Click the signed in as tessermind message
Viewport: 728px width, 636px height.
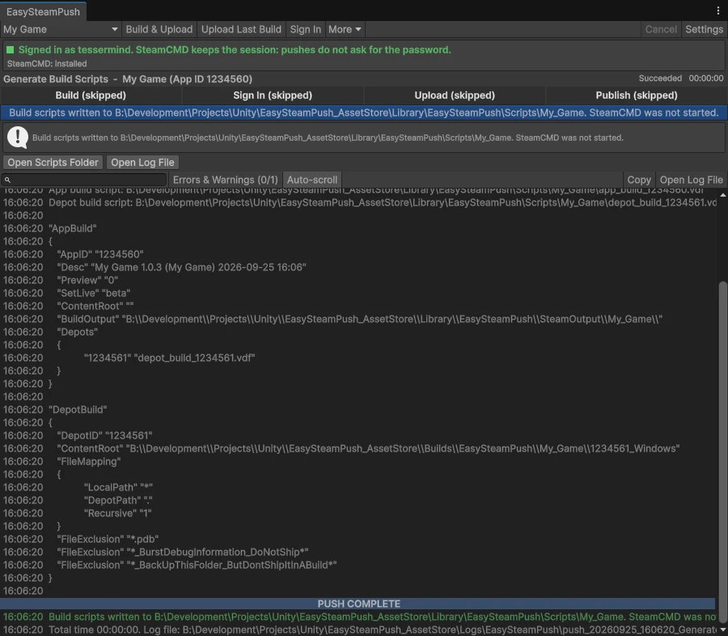(235, 49)
